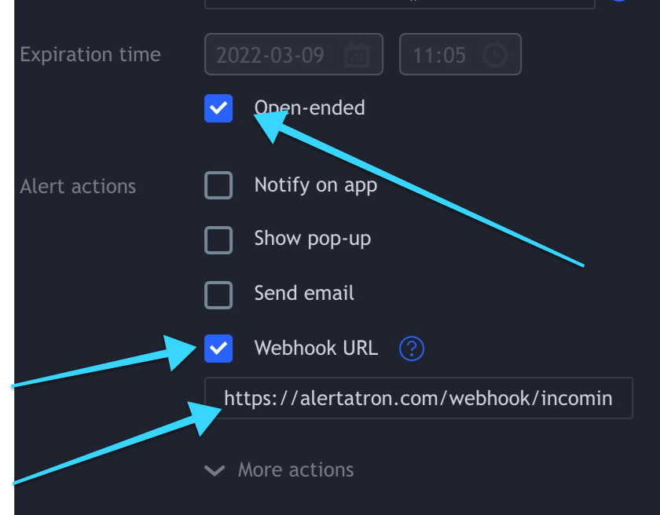Click the Webhook URL label text
The width and height of the screenshot is (660, 515).
316,348
